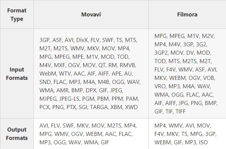Viewport: 226px width, 149px height.
Task: Click the TARGA format entry
Action: 102,107
